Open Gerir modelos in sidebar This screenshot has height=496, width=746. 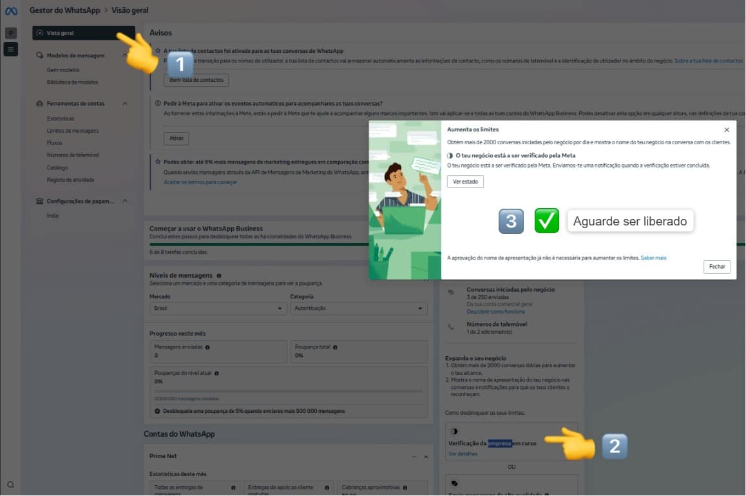click(x=62, y=70)
